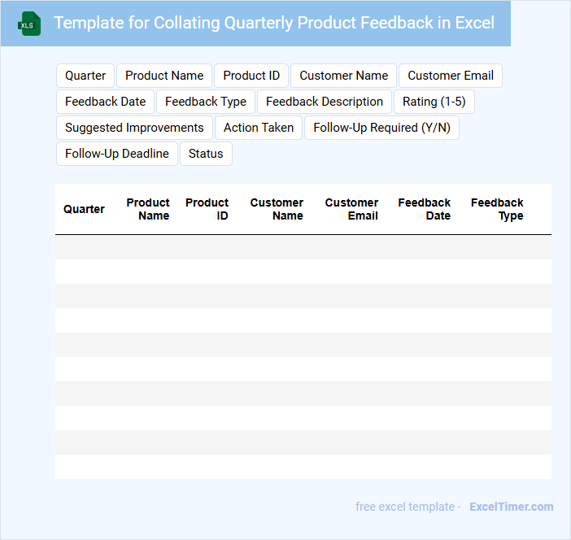
Task: Click the Product Name tag
Action: coord(164,76)
